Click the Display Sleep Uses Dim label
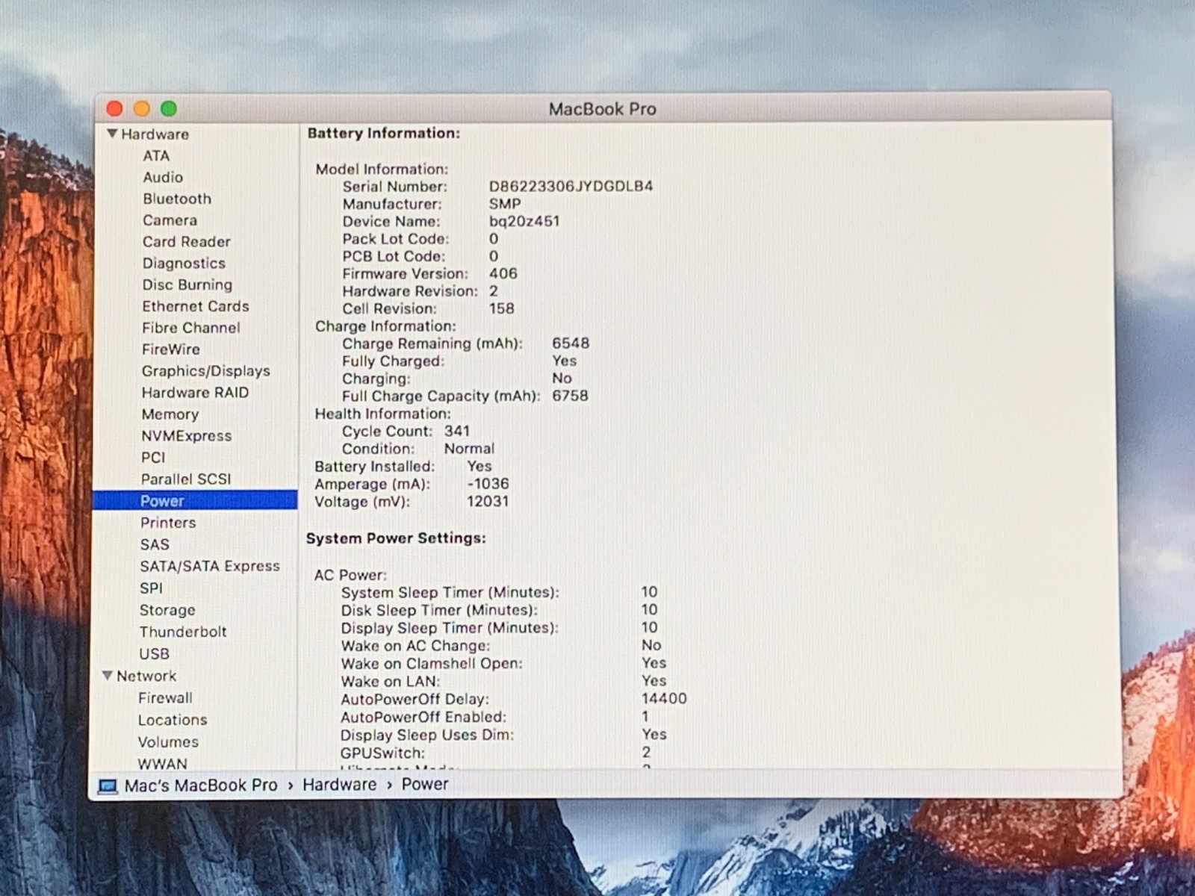The width and height of the screenshot is (1195, 896). coord(427,735)
